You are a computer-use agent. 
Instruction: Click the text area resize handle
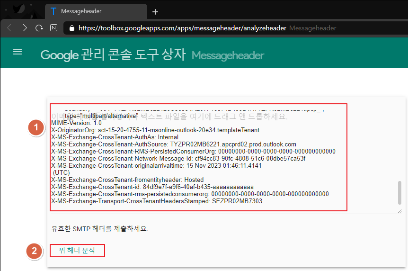point(399,211)
